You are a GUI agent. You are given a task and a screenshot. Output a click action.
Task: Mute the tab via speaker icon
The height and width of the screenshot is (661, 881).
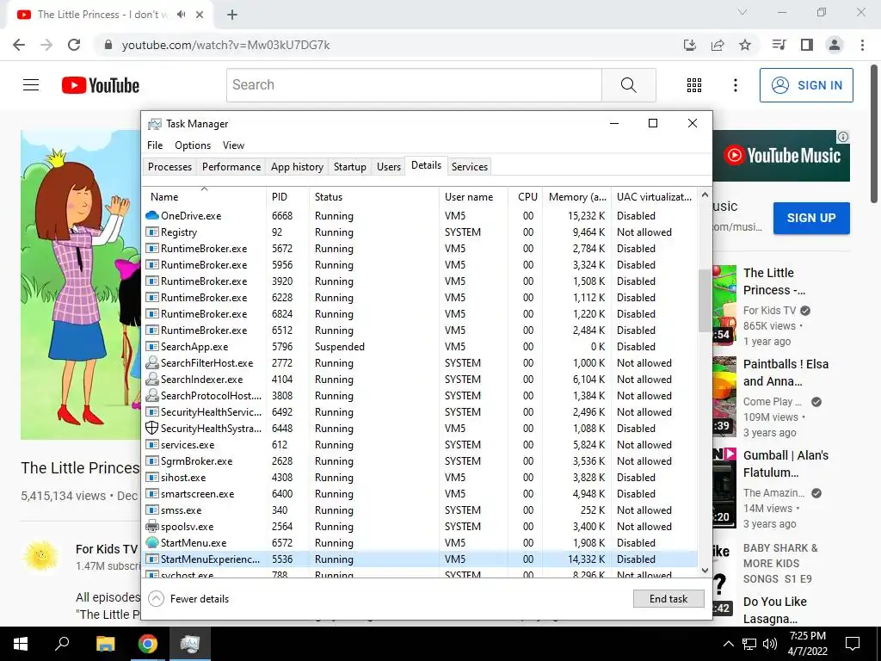181,15
